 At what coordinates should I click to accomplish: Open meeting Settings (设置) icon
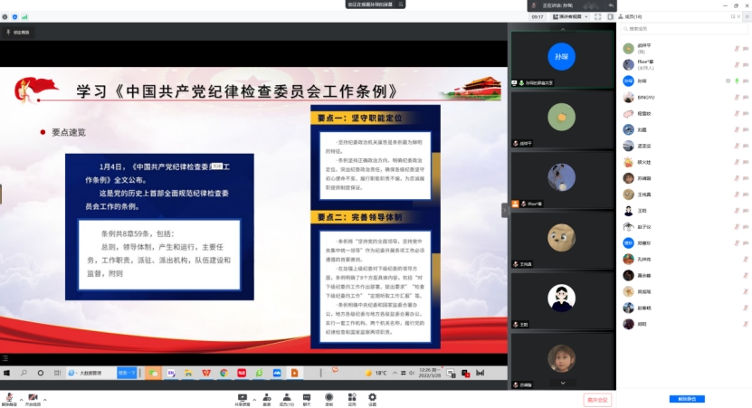click(372, 397)
